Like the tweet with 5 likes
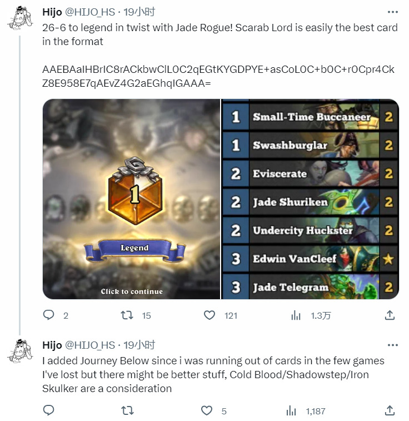409x421 pixels. (207, 410)
